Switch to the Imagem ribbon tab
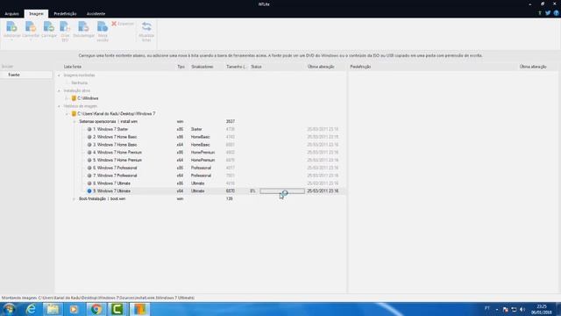561x316 pixels. pyautogui.click(x=36, y=14)
